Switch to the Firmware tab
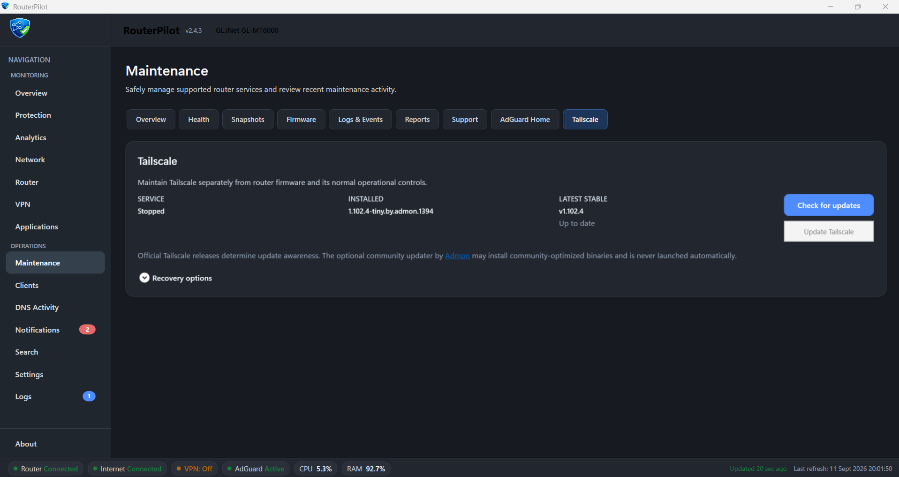This screenshot has height=477, width=899. tap(301, 119)
